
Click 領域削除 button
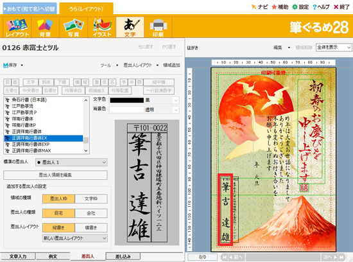pyautogui.click(x=304, y=48)
